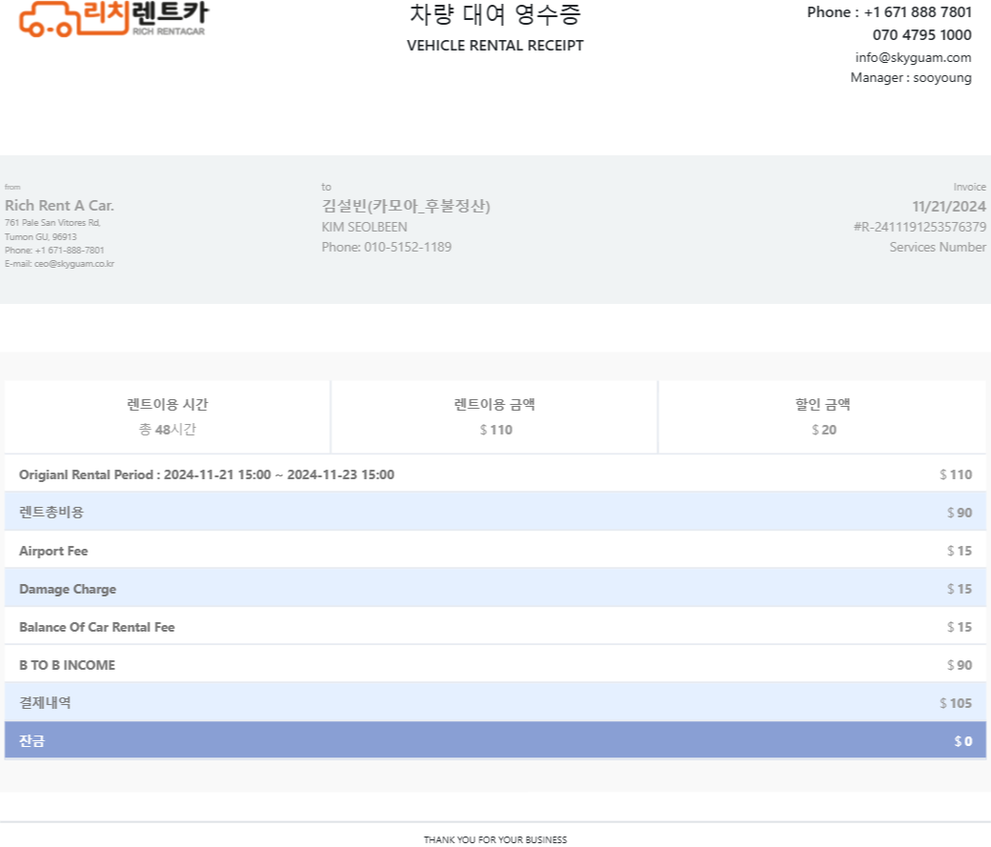
Task: Click the Damage Charge row label
Action: pos(68,589)
